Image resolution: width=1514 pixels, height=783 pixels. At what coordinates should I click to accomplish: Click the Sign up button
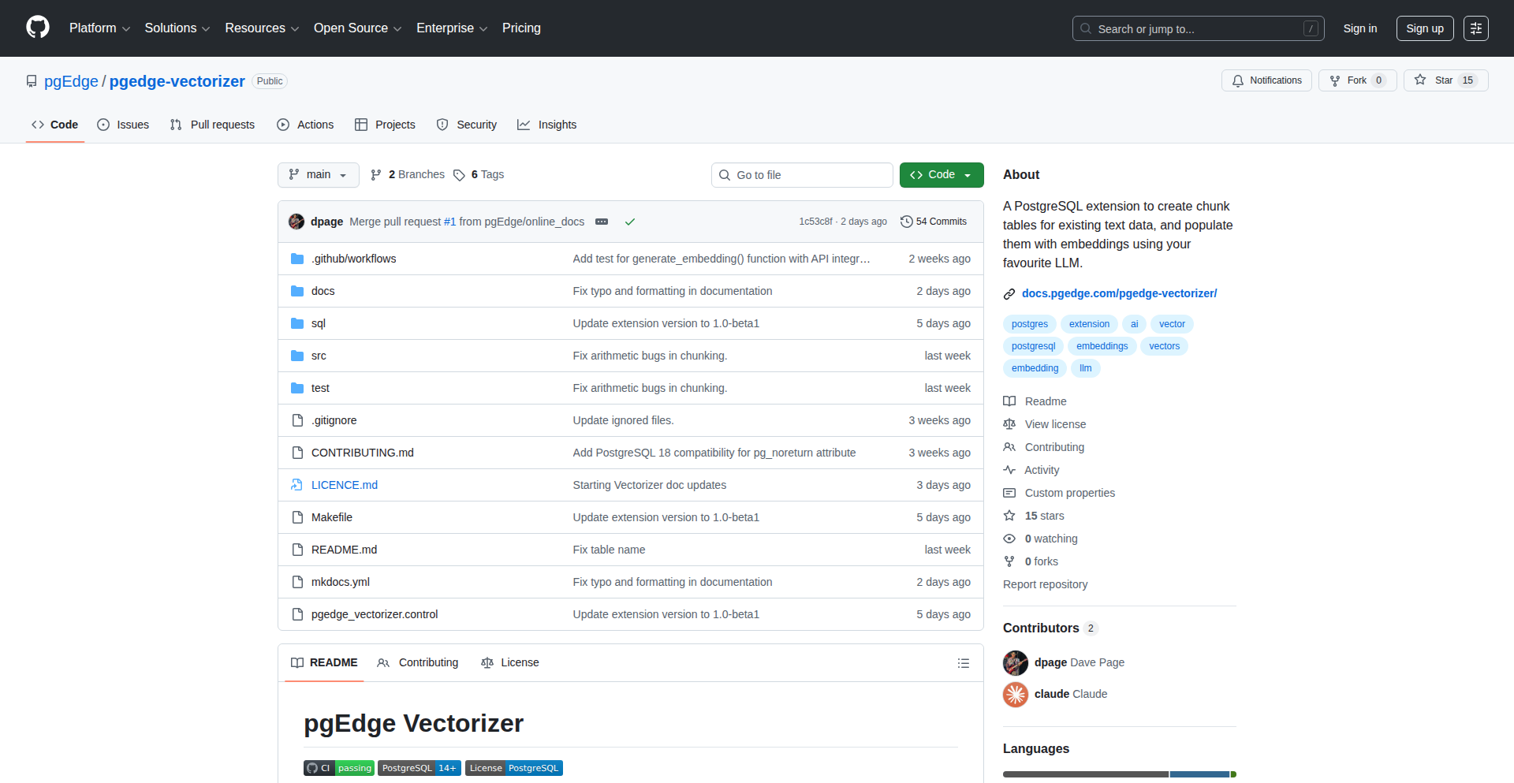pos(1424,28)
